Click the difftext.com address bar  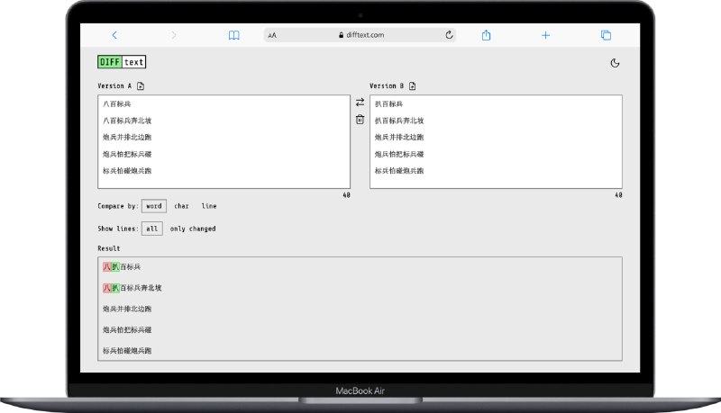tap(360, 35)
